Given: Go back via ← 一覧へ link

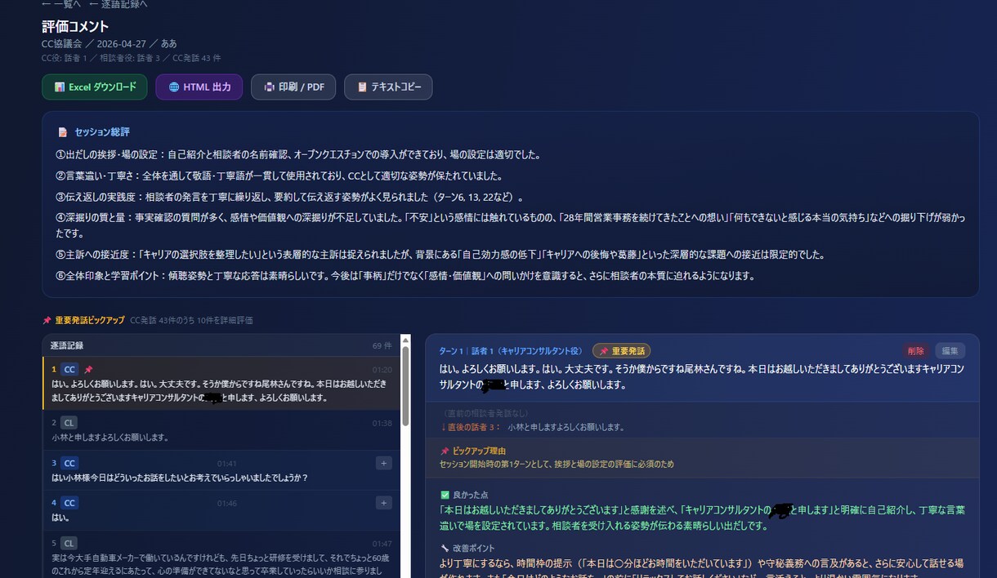Looking at the screenshot, I should pyautogui.click(x=61, y=4).
